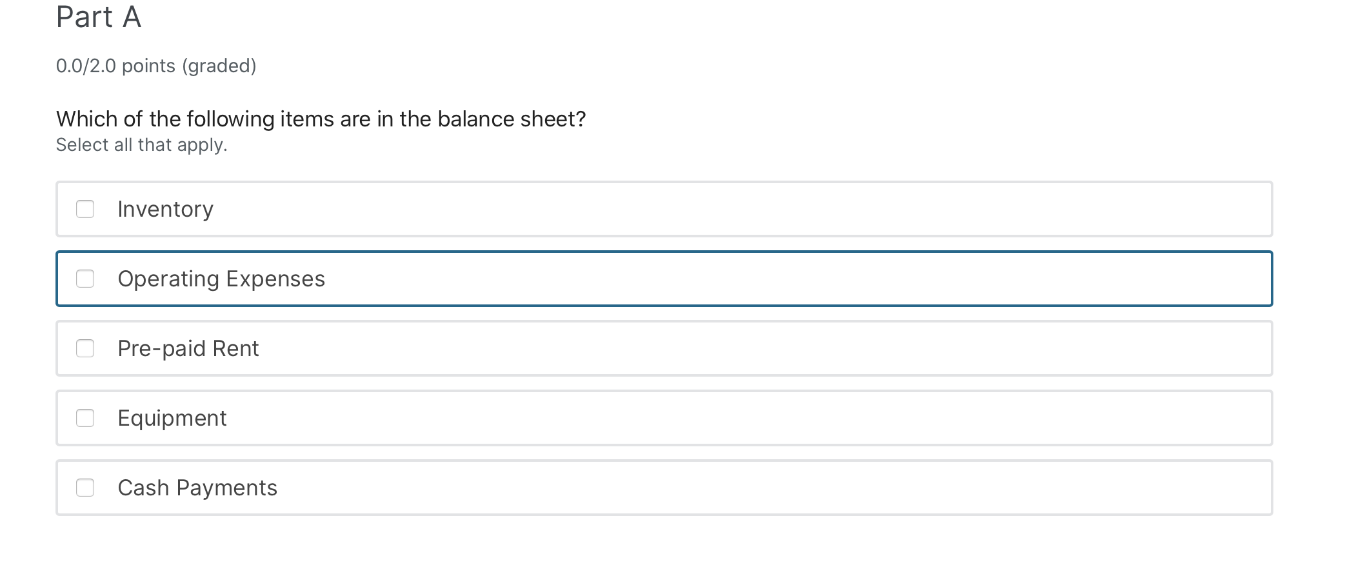Click the Part A heading
This screenshot has height=565, width=1365.
click(x=98, y=17)
